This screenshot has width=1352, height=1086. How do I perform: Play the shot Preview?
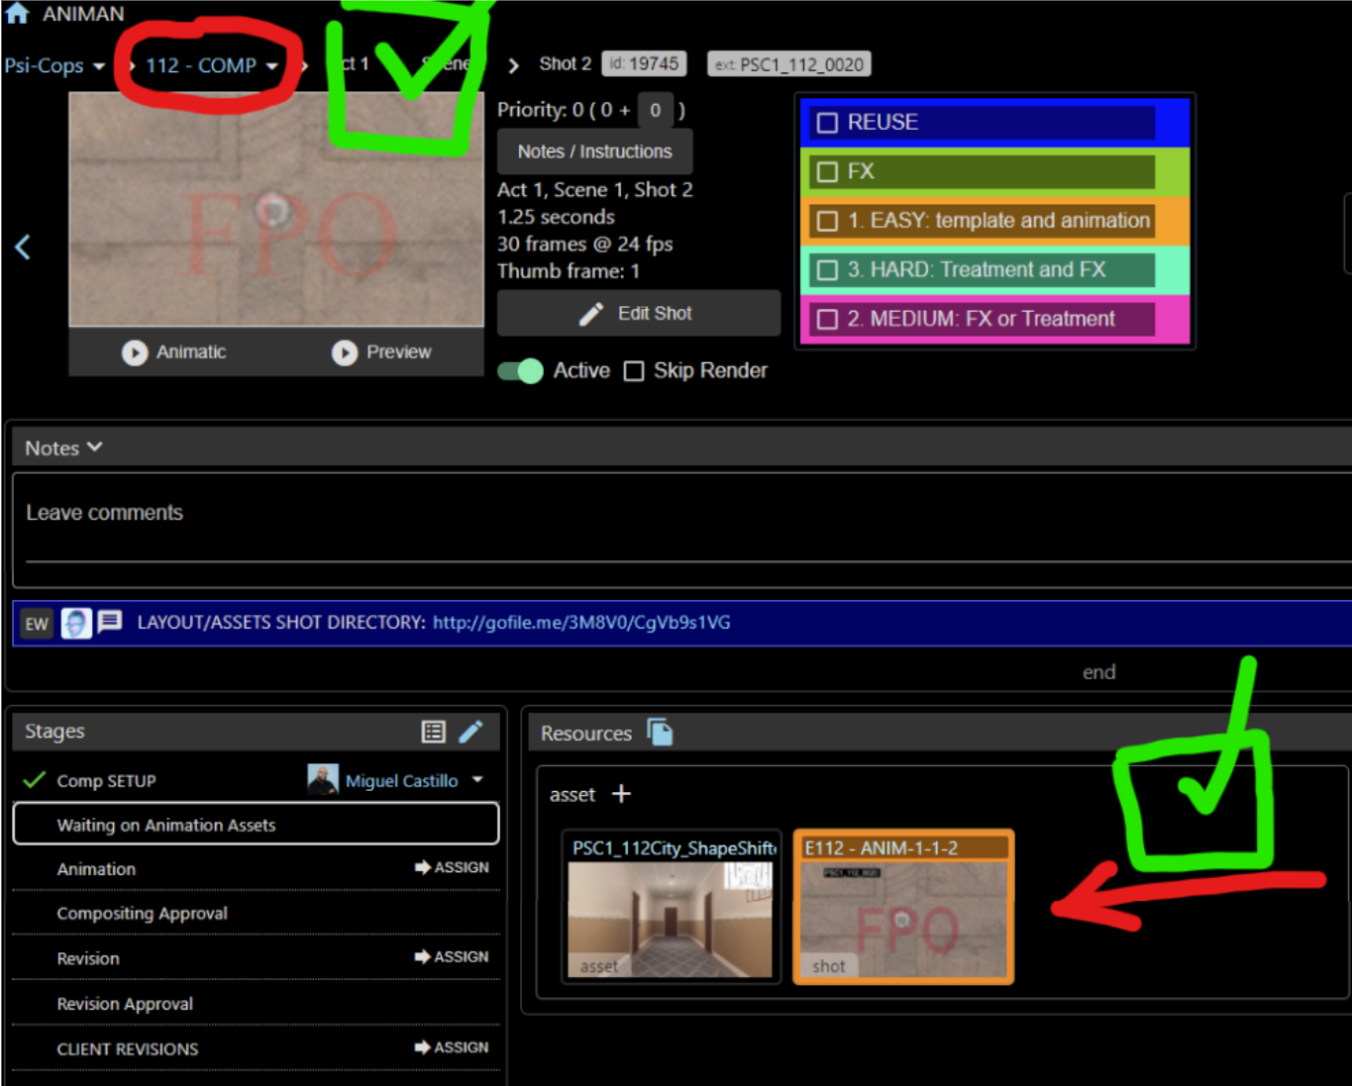click(x=345, y=352)
